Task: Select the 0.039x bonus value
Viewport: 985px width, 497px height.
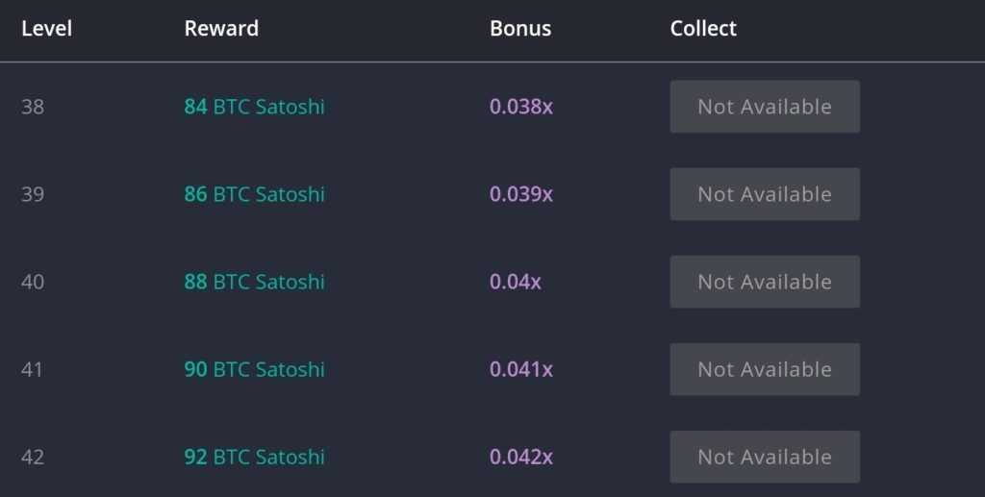Action: tap(521, 194)
